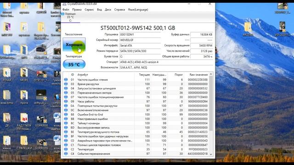The width and height of the screenshot is (294, 165).
Task: Open the Язык(Language) menu
Action: click(138, 10)
